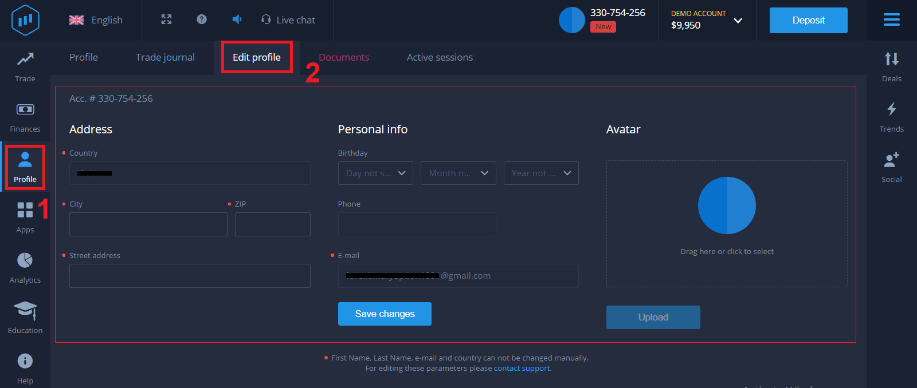This screenshot has width=917, height=388.
Task: Switch to the Trade journal tab
Action: coord(165,57)
